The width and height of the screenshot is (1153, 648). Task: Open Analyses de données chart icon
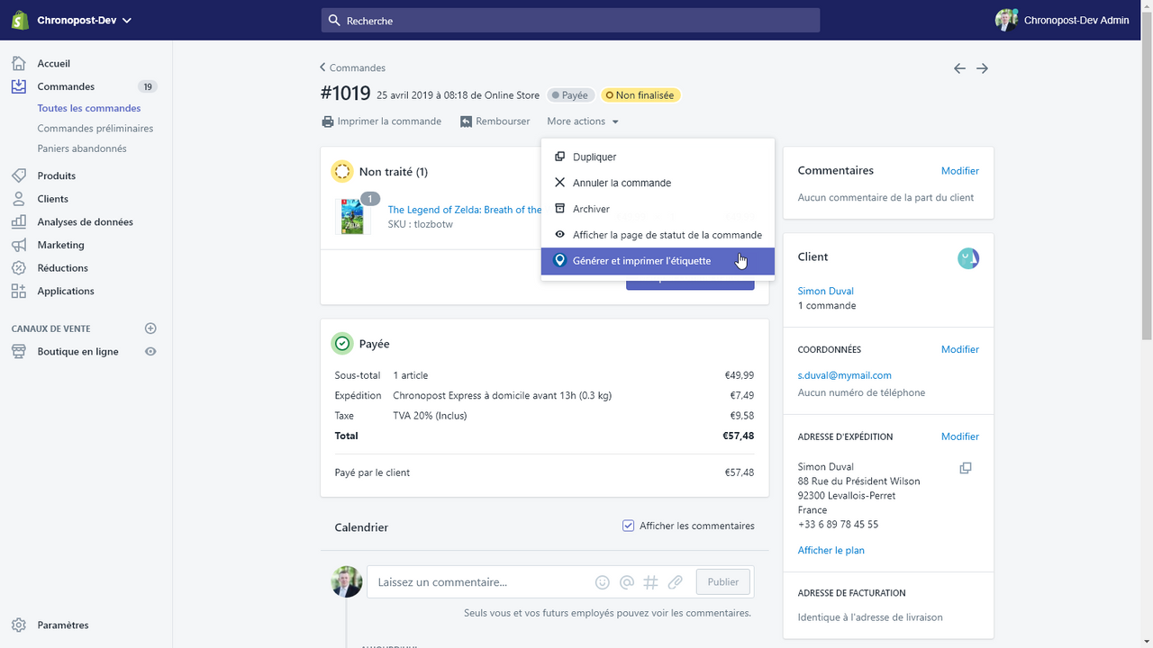(x=19, y=221)
